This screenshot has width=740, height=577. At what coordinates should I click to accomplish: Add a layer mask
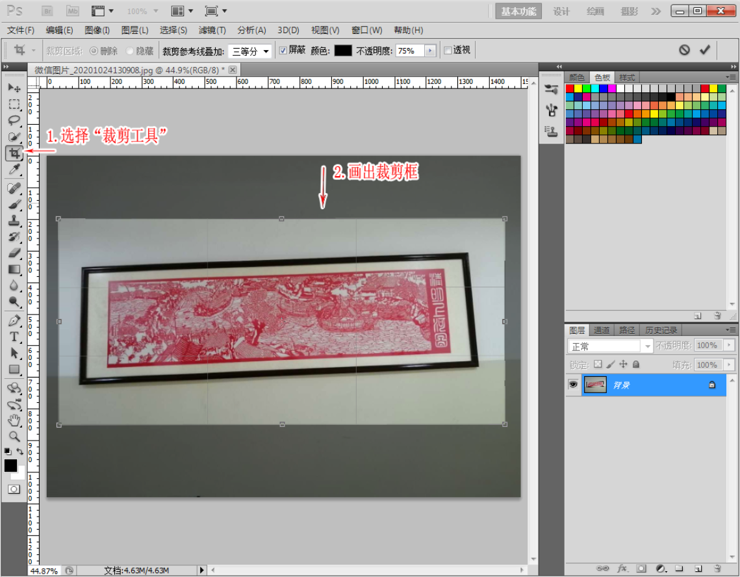click(x=641, y=568)
